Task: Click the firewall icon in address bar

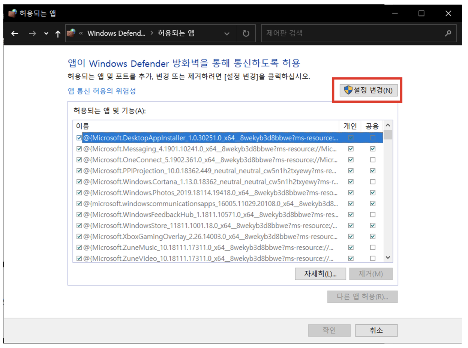Action: coord(71,33)
